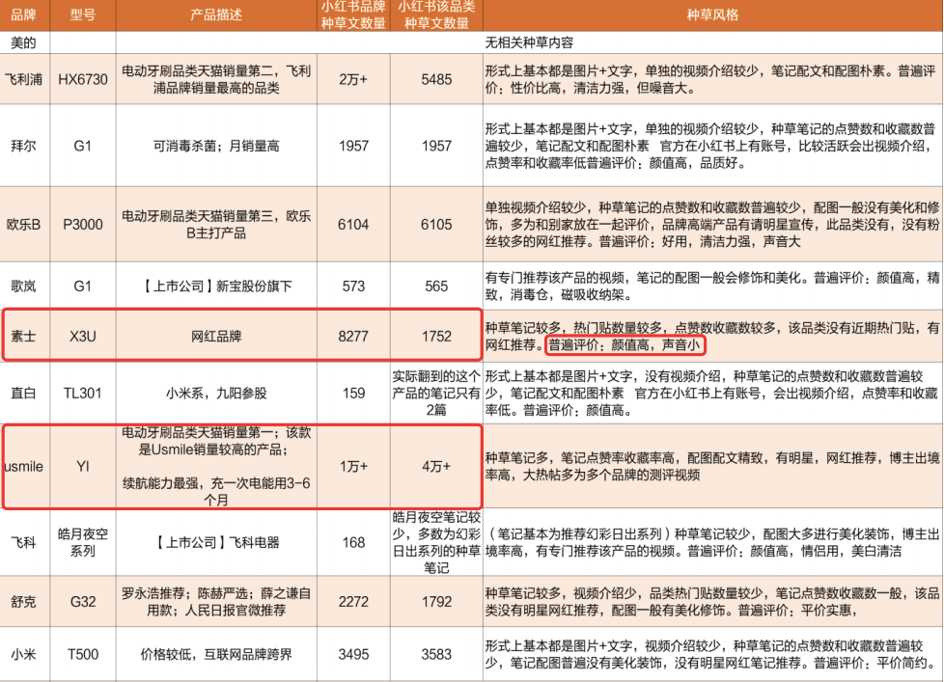Select 【上市公司】飞科电器 description cell
The width and height of the screenshot is (944, 682).
[x=217, y=542]
